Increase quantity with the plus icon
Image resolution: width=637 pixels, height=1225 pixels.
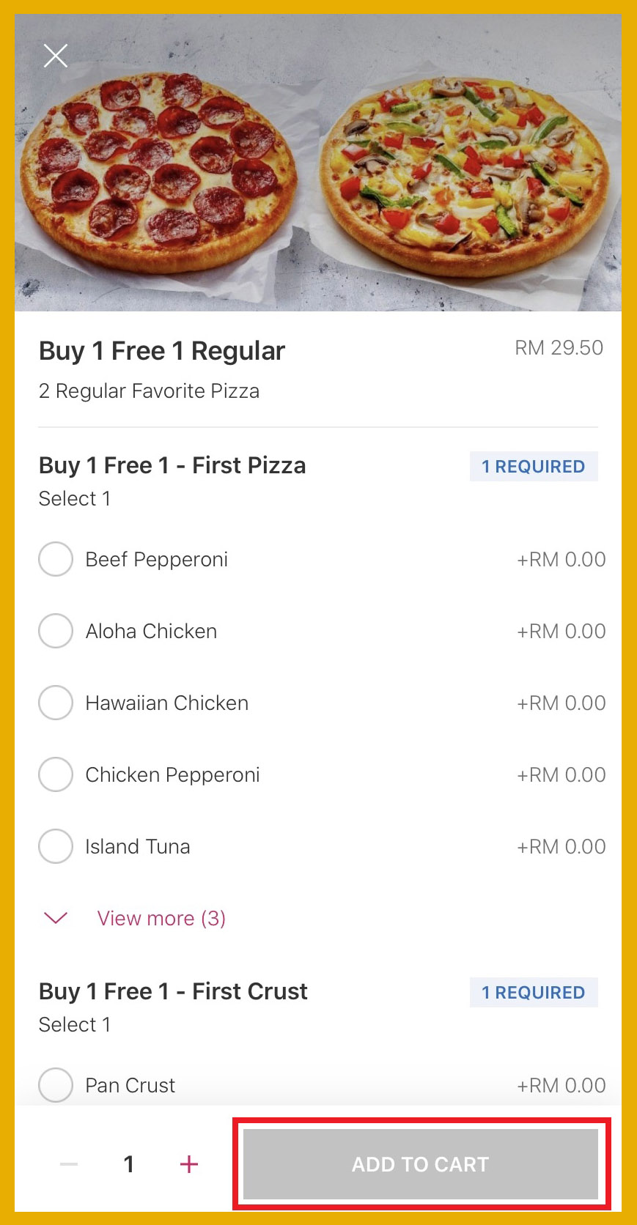tap(189, 1164)
